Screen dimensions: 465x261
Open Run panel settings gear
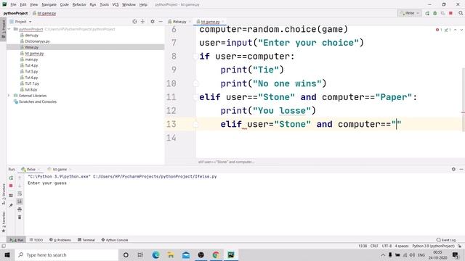453,169
